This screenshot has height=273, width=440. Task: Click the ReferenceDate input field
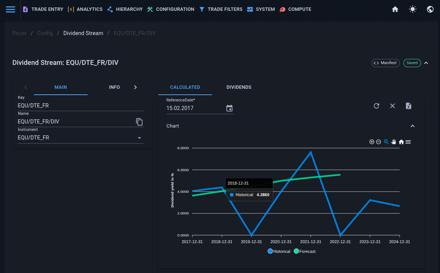(x=195, y=108)
